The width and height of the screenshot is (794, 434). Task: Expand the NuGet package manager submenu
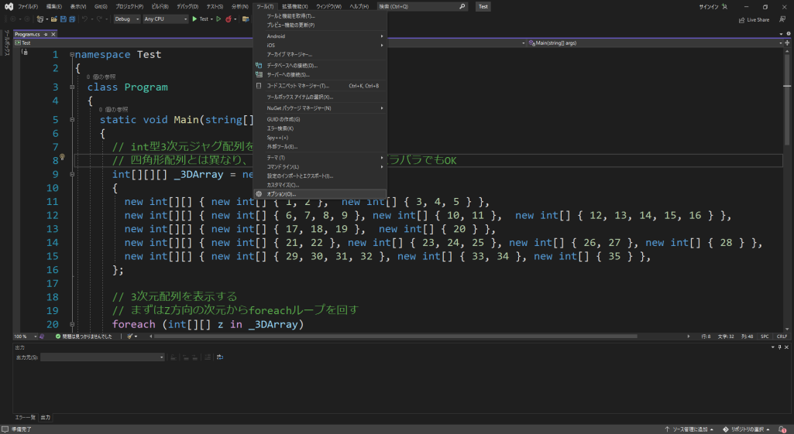[x=320, y=108]
